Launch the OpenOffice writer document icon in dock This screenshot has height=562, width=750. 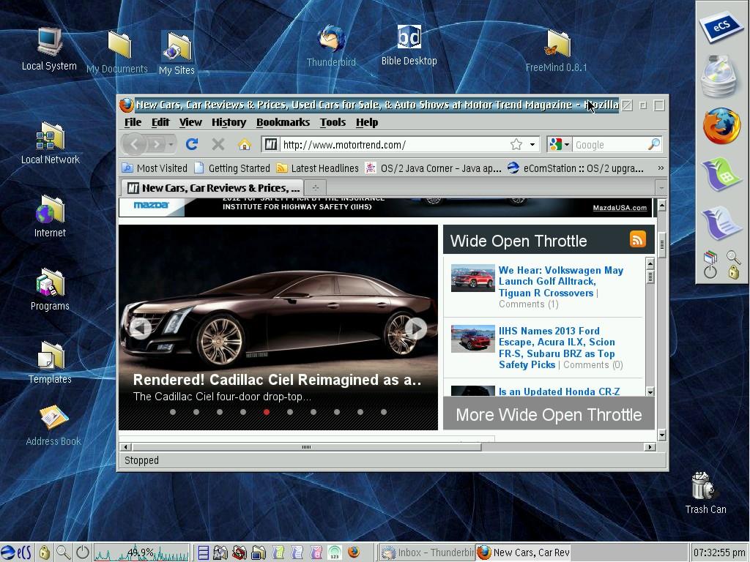click(721, 222)
